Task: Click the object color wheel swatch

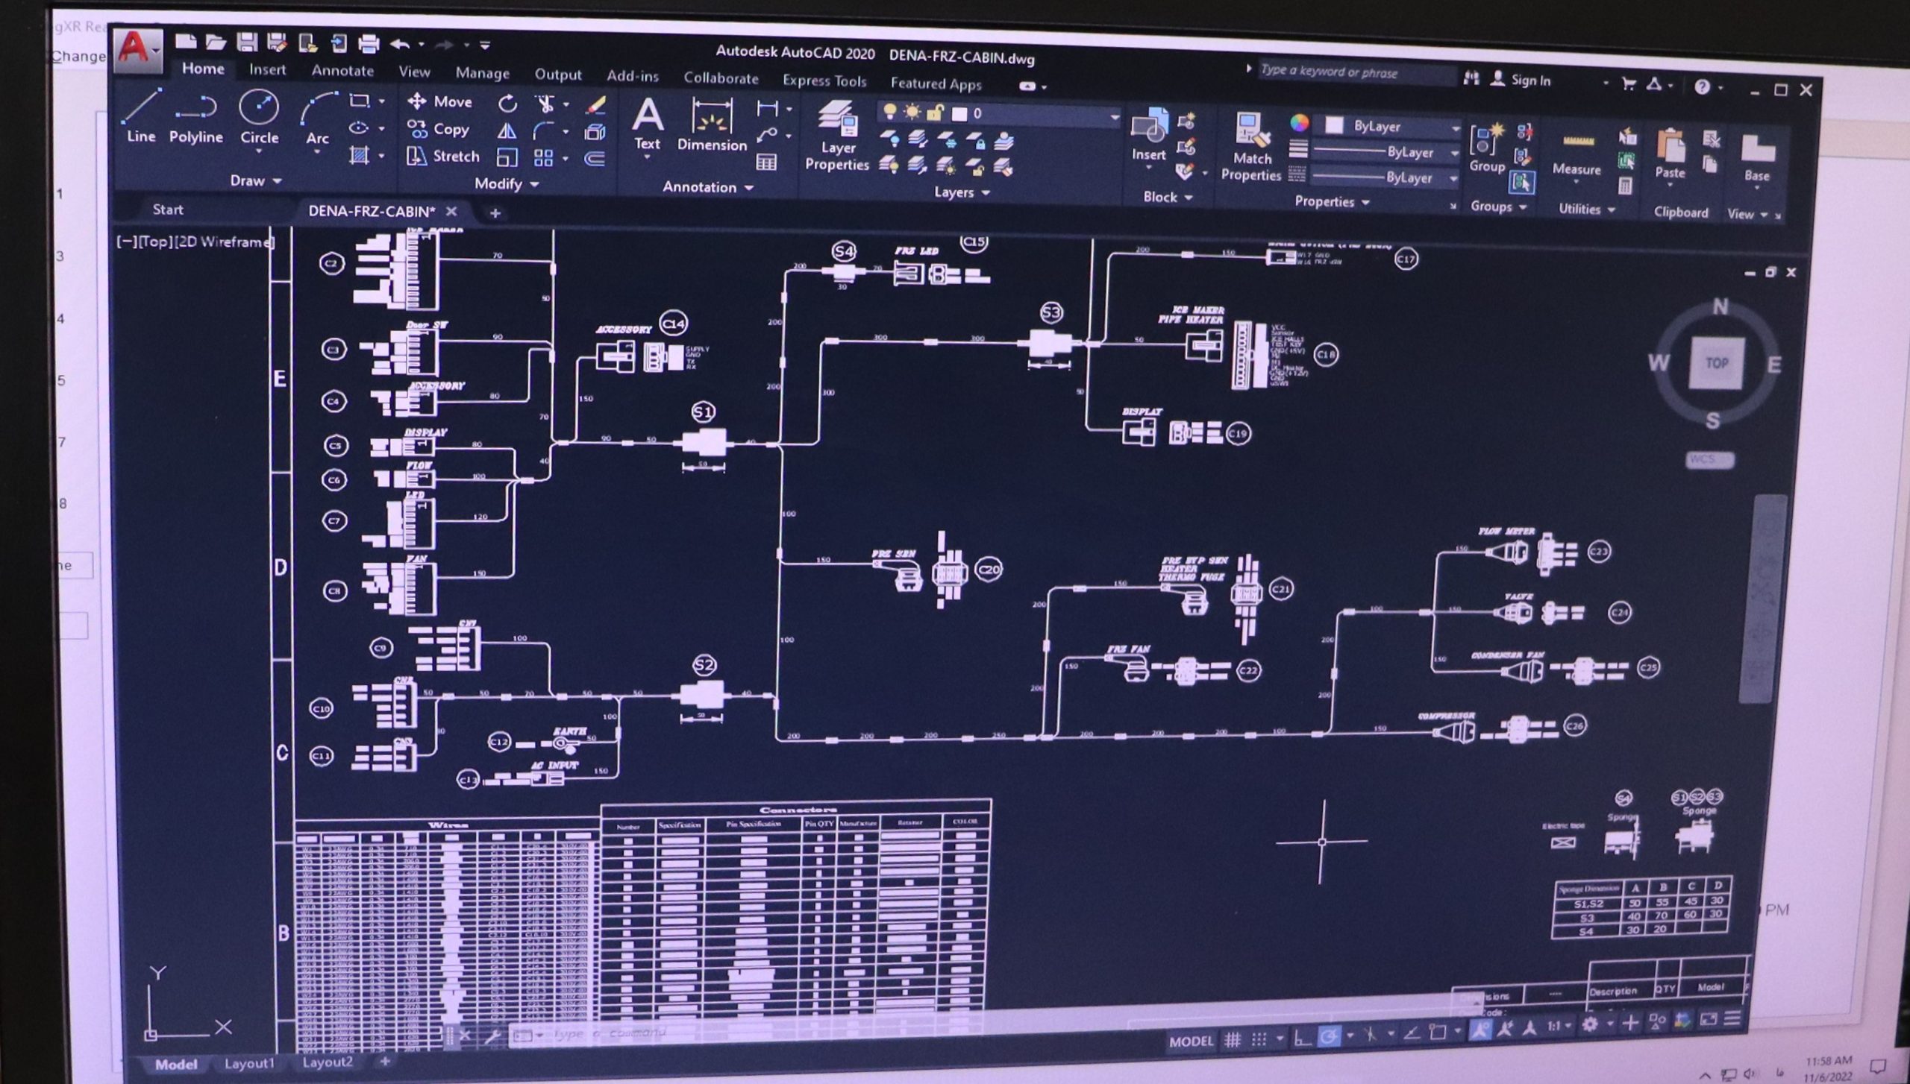Action: point(1299,124)
